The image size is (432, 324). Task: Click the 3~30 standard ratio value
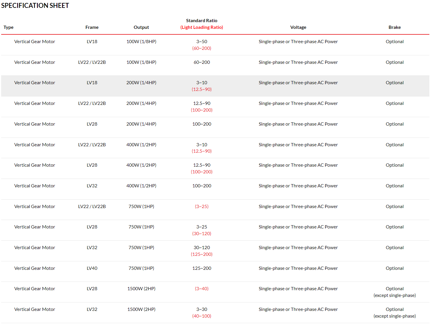(202, 309)
